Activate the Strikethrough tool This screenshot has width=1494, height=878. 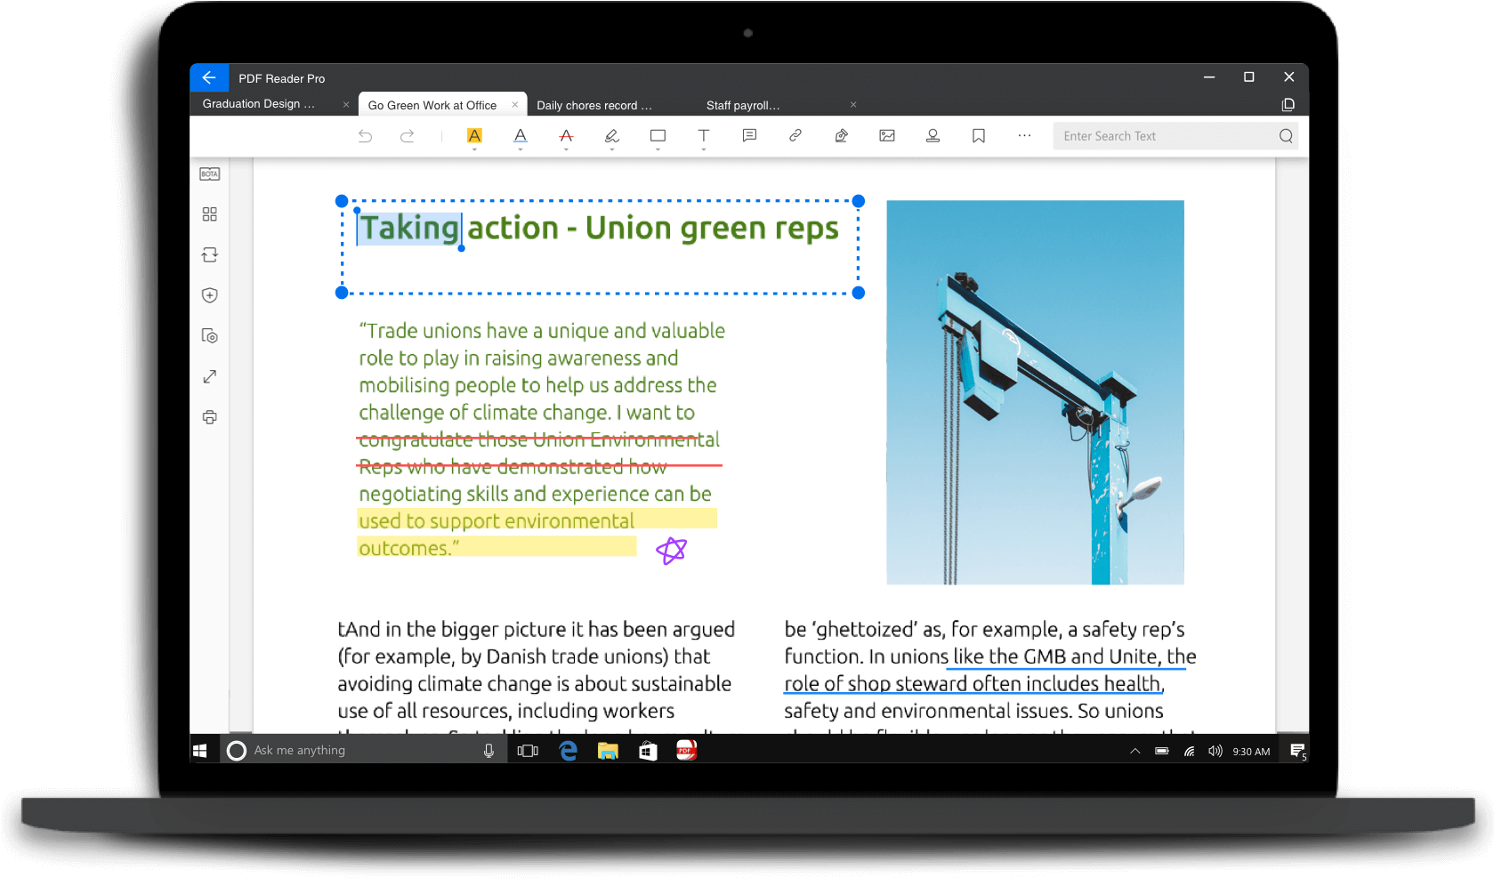coord(566,136)
